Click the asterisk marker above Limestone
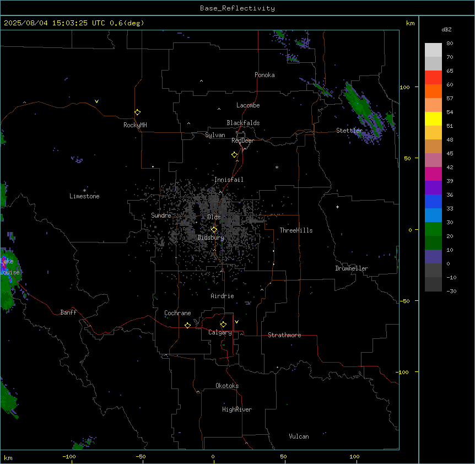This screenshot has height=464, width=475. 84,191
